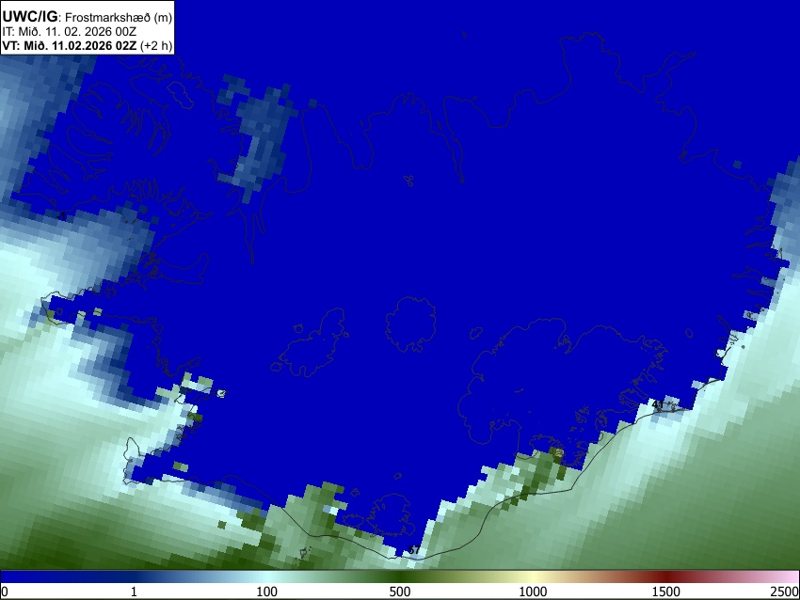The width and height of the screenshot is (800, 600).
Task: Select the initial time line 'IT: Mið. 11. 02. 2026 00Z'
Action: click(x=69, y=32)
